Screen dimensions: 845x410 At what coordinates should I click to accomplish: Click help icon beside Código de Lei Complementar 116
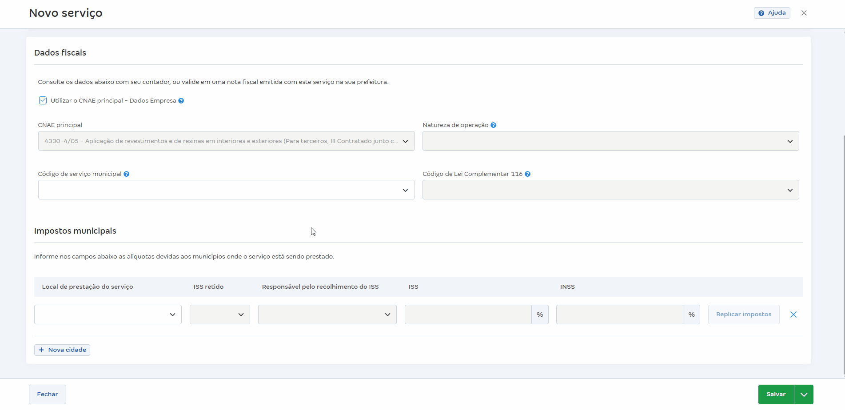pyautogui.click(x=528, y=174)
